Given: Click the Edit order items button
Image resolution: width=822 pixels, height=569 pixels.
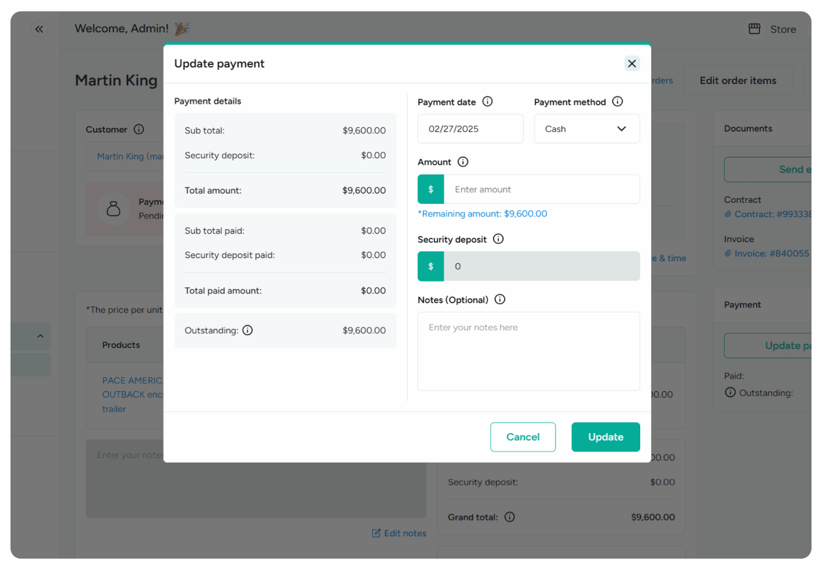Looking at the screenshot, I should point(737,79).
